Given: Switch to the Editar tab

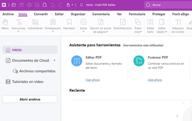Looking at the screenshot, I should (x=59, y=14).
